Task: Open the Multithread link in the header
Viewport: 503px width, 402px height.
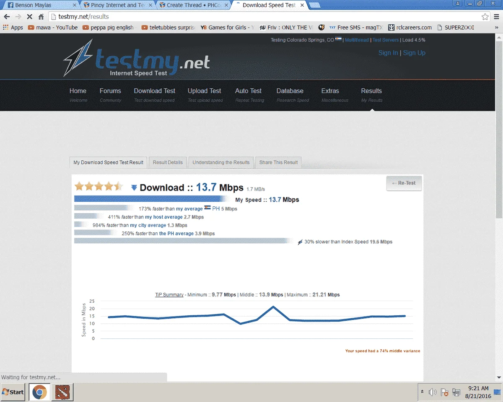Action: (x=357, y=40)
